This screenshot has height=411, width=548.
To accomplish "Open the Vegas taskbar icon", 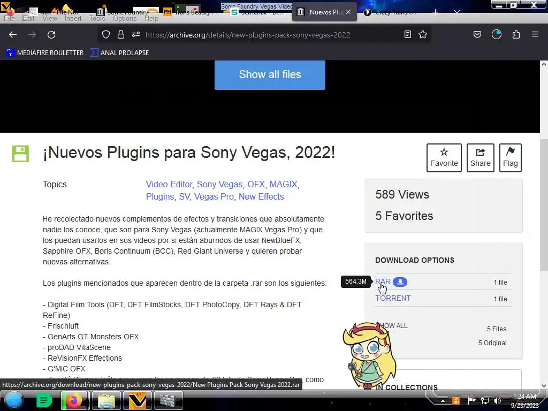I will (138, 400).
